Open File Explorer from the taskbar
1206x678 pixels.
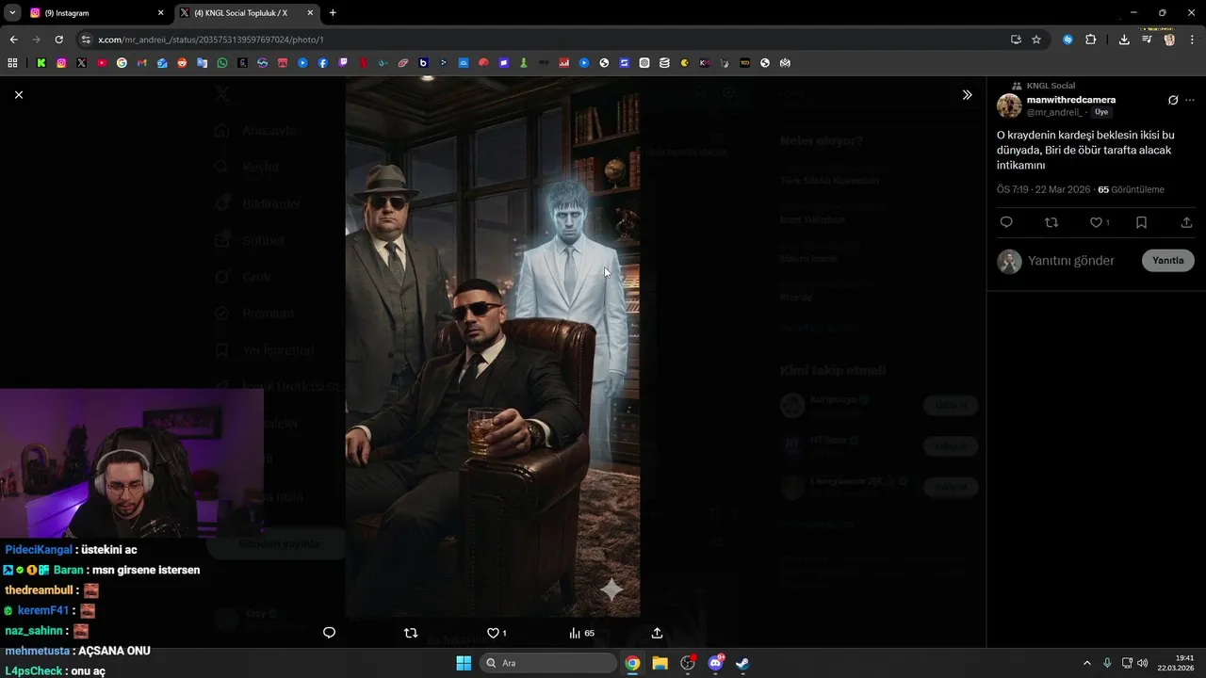coord(660,663)
